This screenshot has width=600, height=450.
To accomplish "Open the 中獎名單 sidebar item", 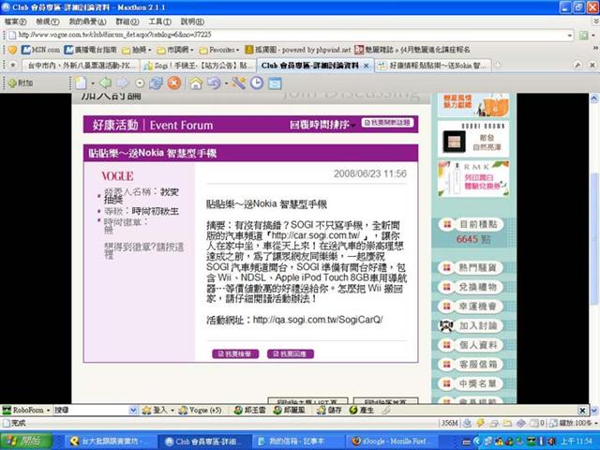I will [x=471, y=383].
